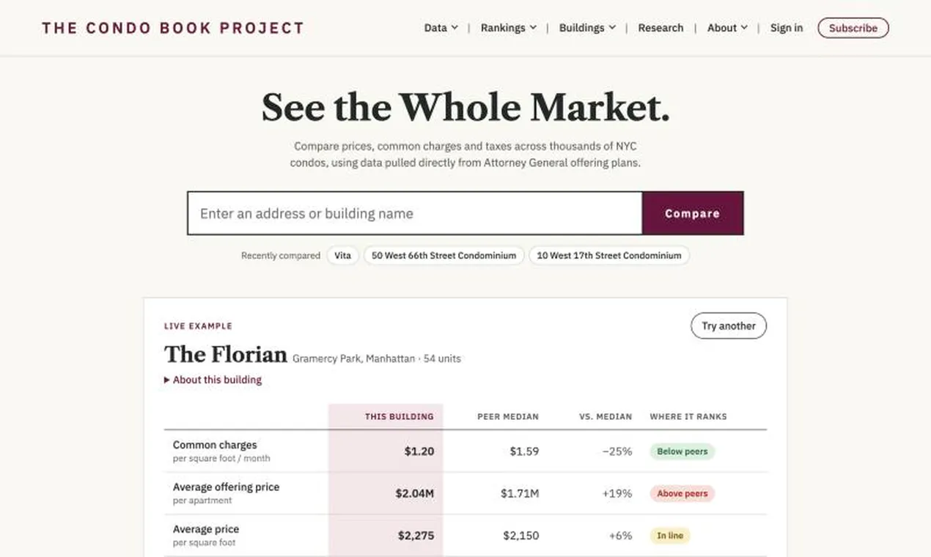Screen dimensions: 931x557
Task: Click the Compare button
Action: [x=693, y=213]
